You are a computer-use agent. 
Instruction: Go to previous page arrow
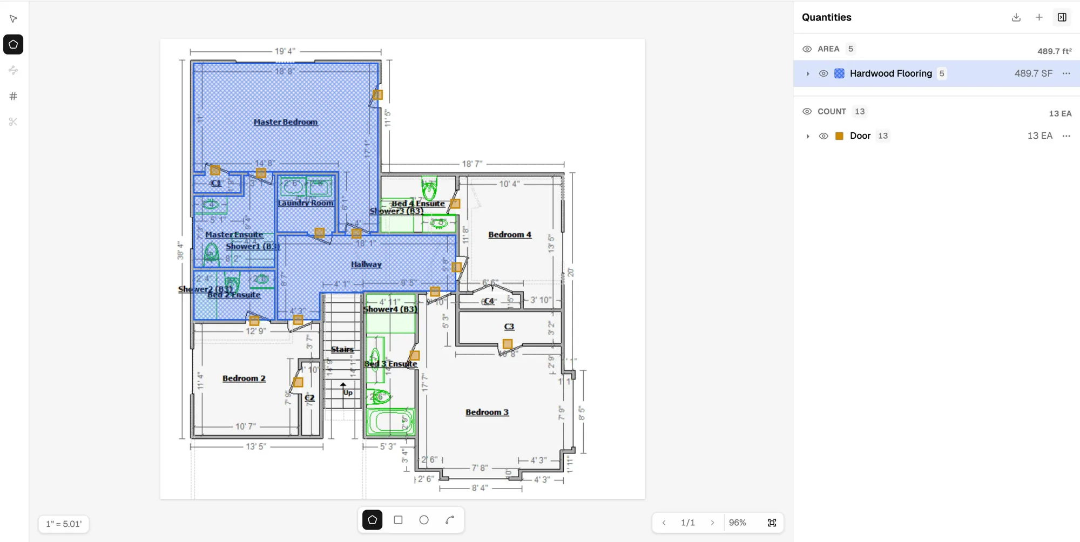(664, 523)
